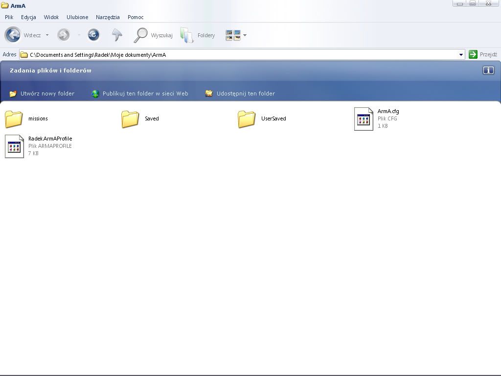The width and height of the screenshot is (501, 376).
Task: Open the Narzędzia menu
Action: click(108, 17)
